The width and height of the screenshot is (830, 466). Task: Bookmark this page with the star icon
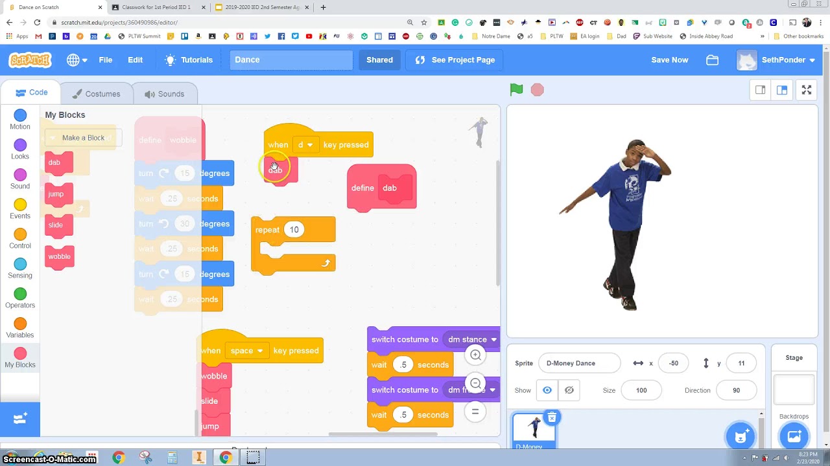424,23
